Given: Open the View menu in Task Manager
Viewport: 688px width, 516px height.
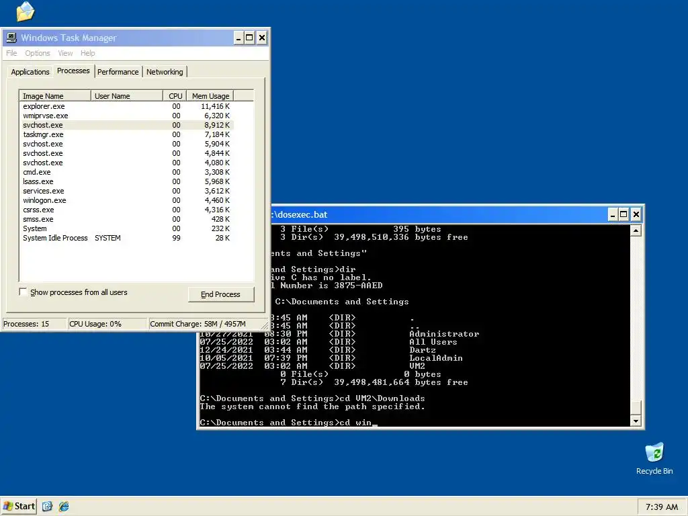Looking at the screenshot, I should [65, 53].
